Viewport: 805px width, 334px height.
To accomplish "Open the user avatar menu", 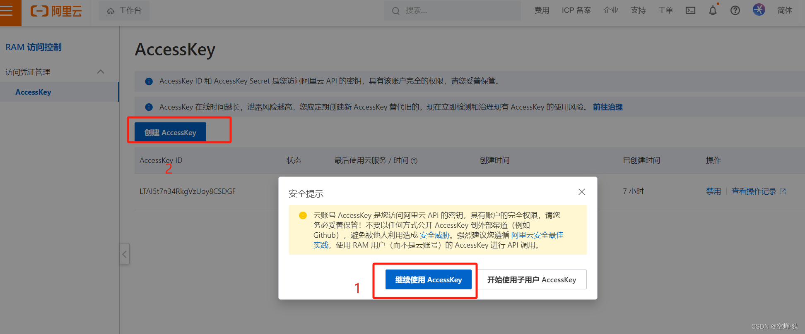I will point(759,10).
